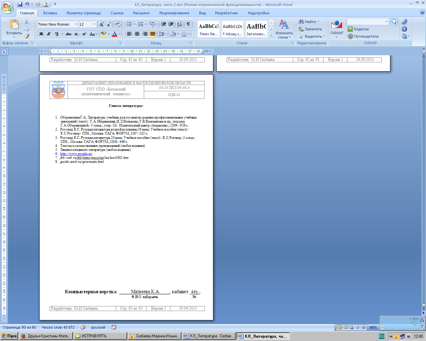Open the font size dropdown
This screenshot has width=426, height=341.
point(95,24)
